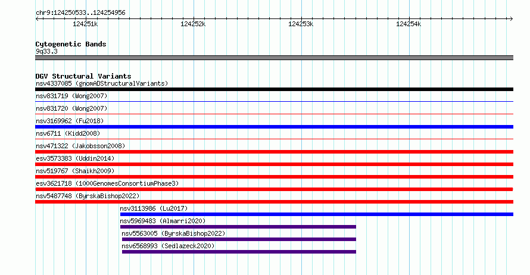Select the red bar under esv3621718
The image size is (530, 275).
pyautogui.click(x=274, y=189)
